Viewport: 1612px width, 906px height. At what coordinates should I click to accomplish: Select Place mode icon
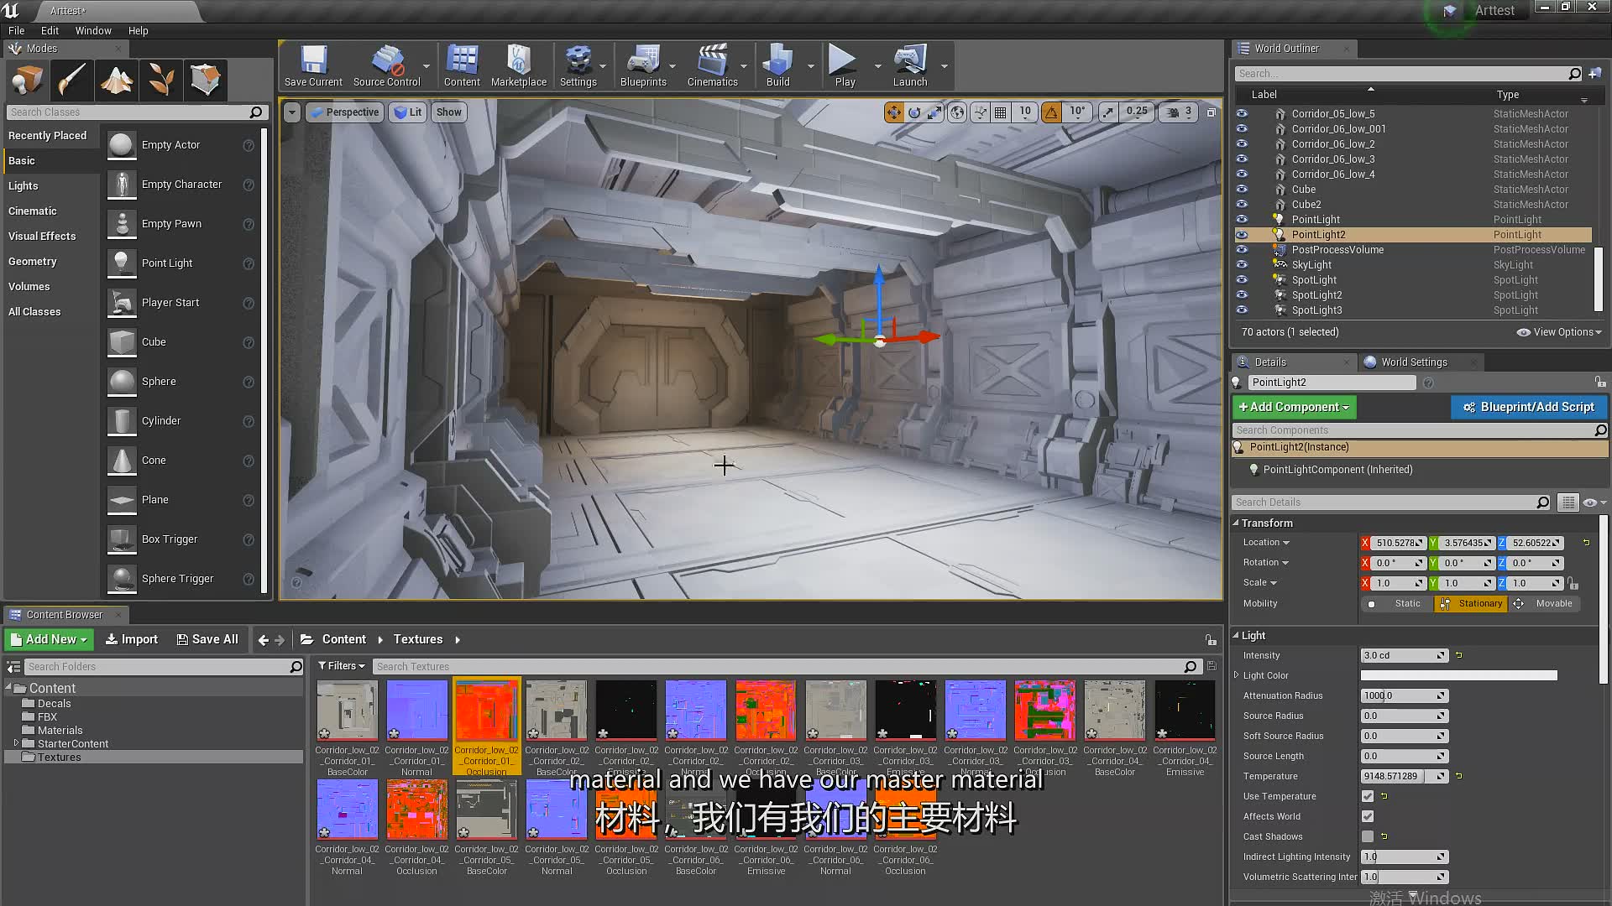tap(28, 80)
